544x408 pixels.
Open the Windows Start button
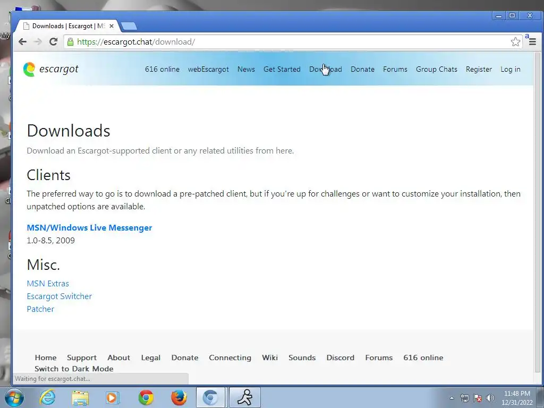pyautogui.click(x=14, y=397)
